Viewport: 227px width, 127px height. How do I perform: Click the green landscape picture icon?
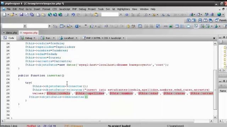[x=171, y=26]
